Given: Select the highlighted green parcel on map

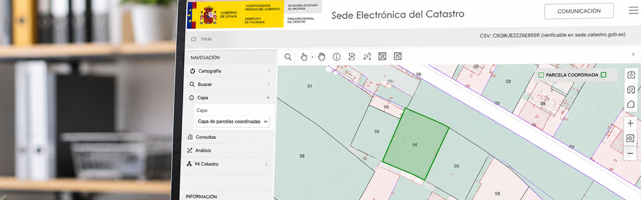Looking at the screenshot, I should point(416,144).
